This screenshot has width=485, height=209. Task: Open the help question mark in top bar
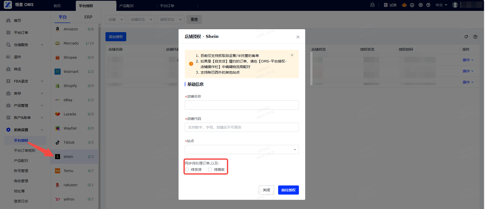pyautogui.click(x=428, y=5)
